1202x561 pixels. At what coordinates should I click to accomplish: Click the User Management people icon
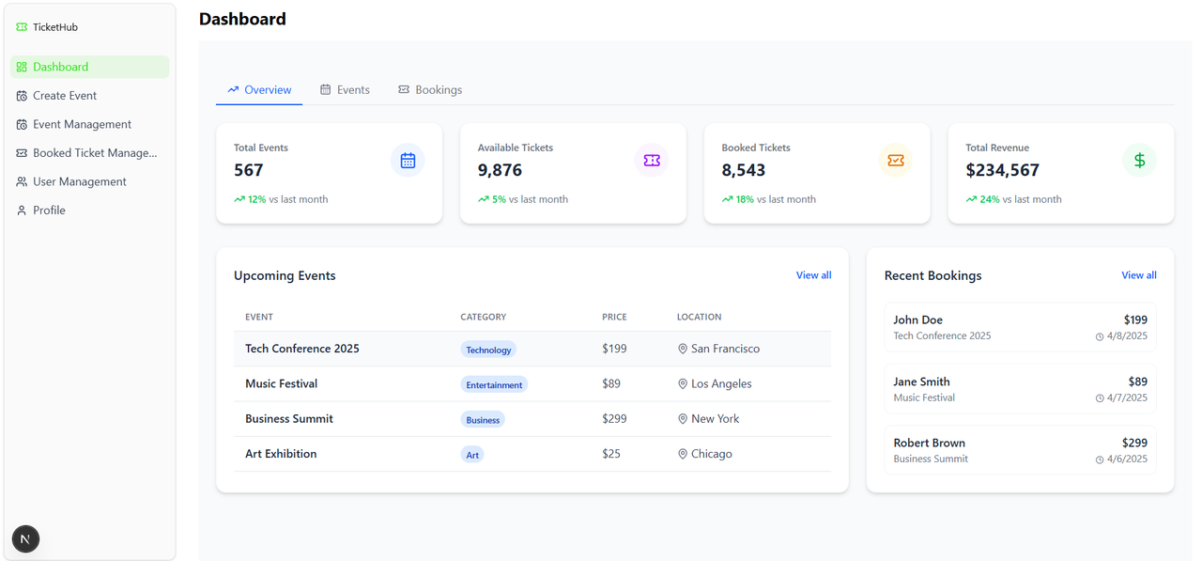22,181
